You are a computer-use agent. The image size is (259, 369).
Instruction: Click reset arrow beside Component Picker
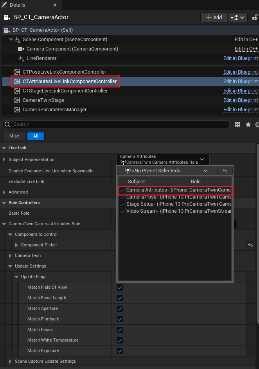(250, 245)
